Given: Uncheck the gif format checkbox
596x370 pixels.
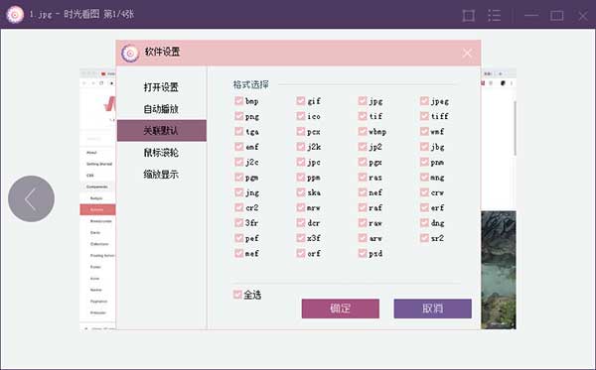Looking at the screenshot, I should click(x=301, y=101).
